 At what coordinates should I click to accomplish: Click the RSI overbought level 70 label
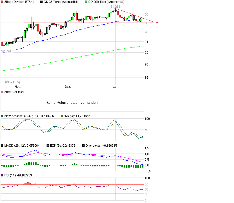pyautogui.click(x=146, y=185)
